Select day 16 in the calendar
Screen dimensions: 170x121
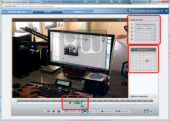(x=151, y=61)
